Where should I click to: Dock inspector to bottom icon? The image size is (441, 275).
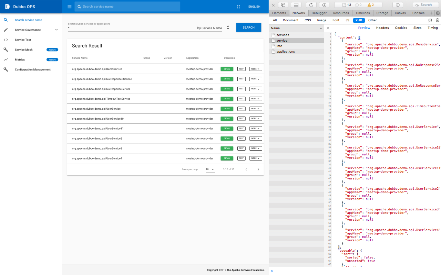296,5
